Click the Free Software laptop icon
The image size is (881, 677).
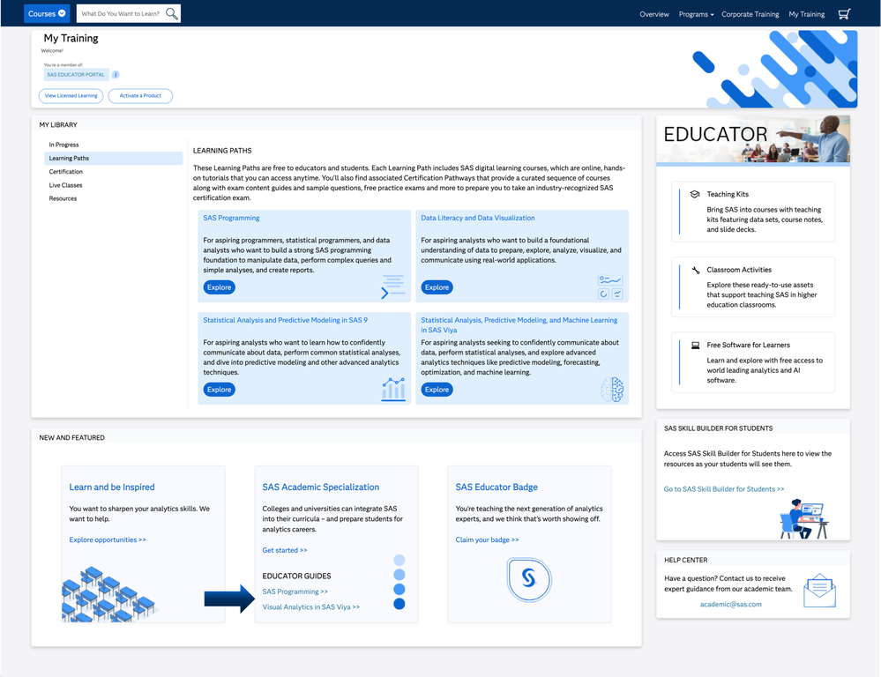pyautogui.click(x=695, y=346)
